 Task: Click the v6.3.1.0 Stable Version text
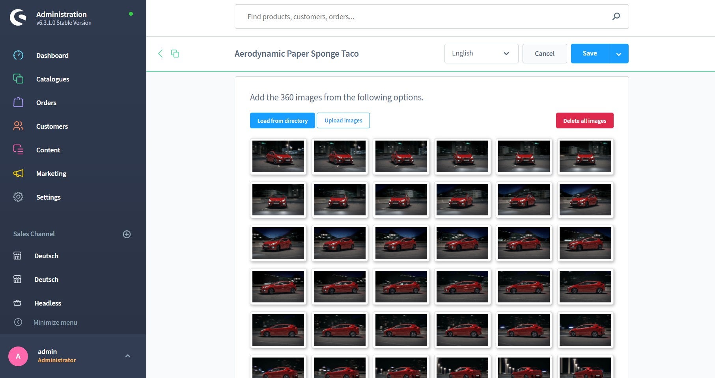pos(64,23)
